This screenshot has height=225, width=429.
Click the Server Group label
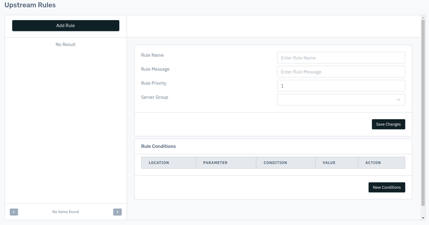155,97
